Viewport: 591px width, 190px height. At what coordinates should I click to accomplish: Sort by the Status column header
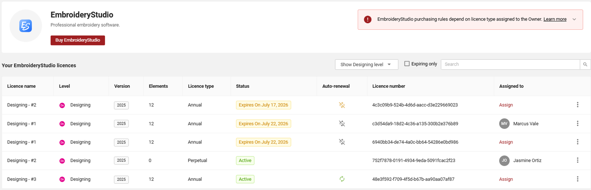pyautogui.click(x=243, y=86)
